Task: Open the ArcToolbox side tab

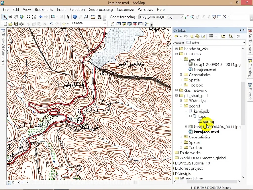Action: (250, 41)
